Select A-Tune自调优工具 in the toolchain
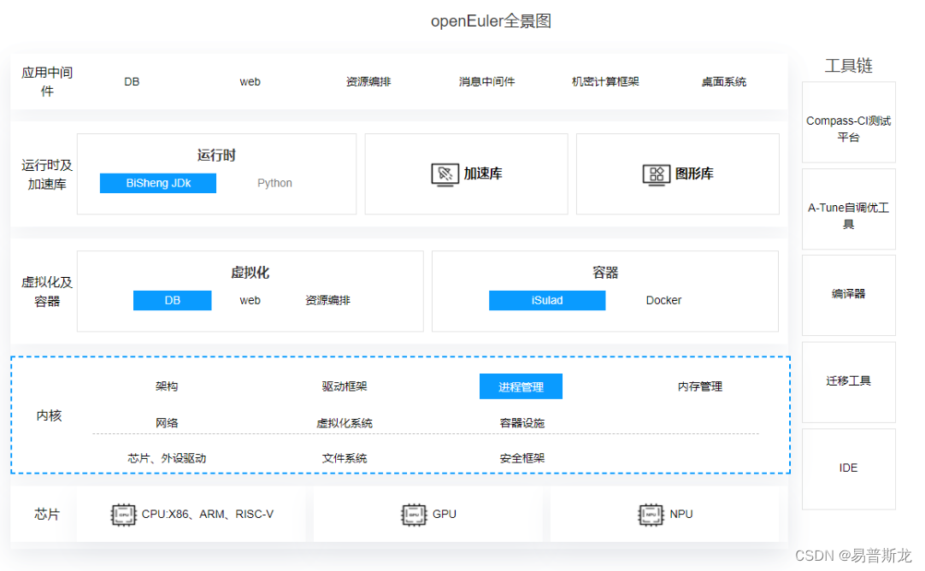925x571 pixels. (848, 209)
